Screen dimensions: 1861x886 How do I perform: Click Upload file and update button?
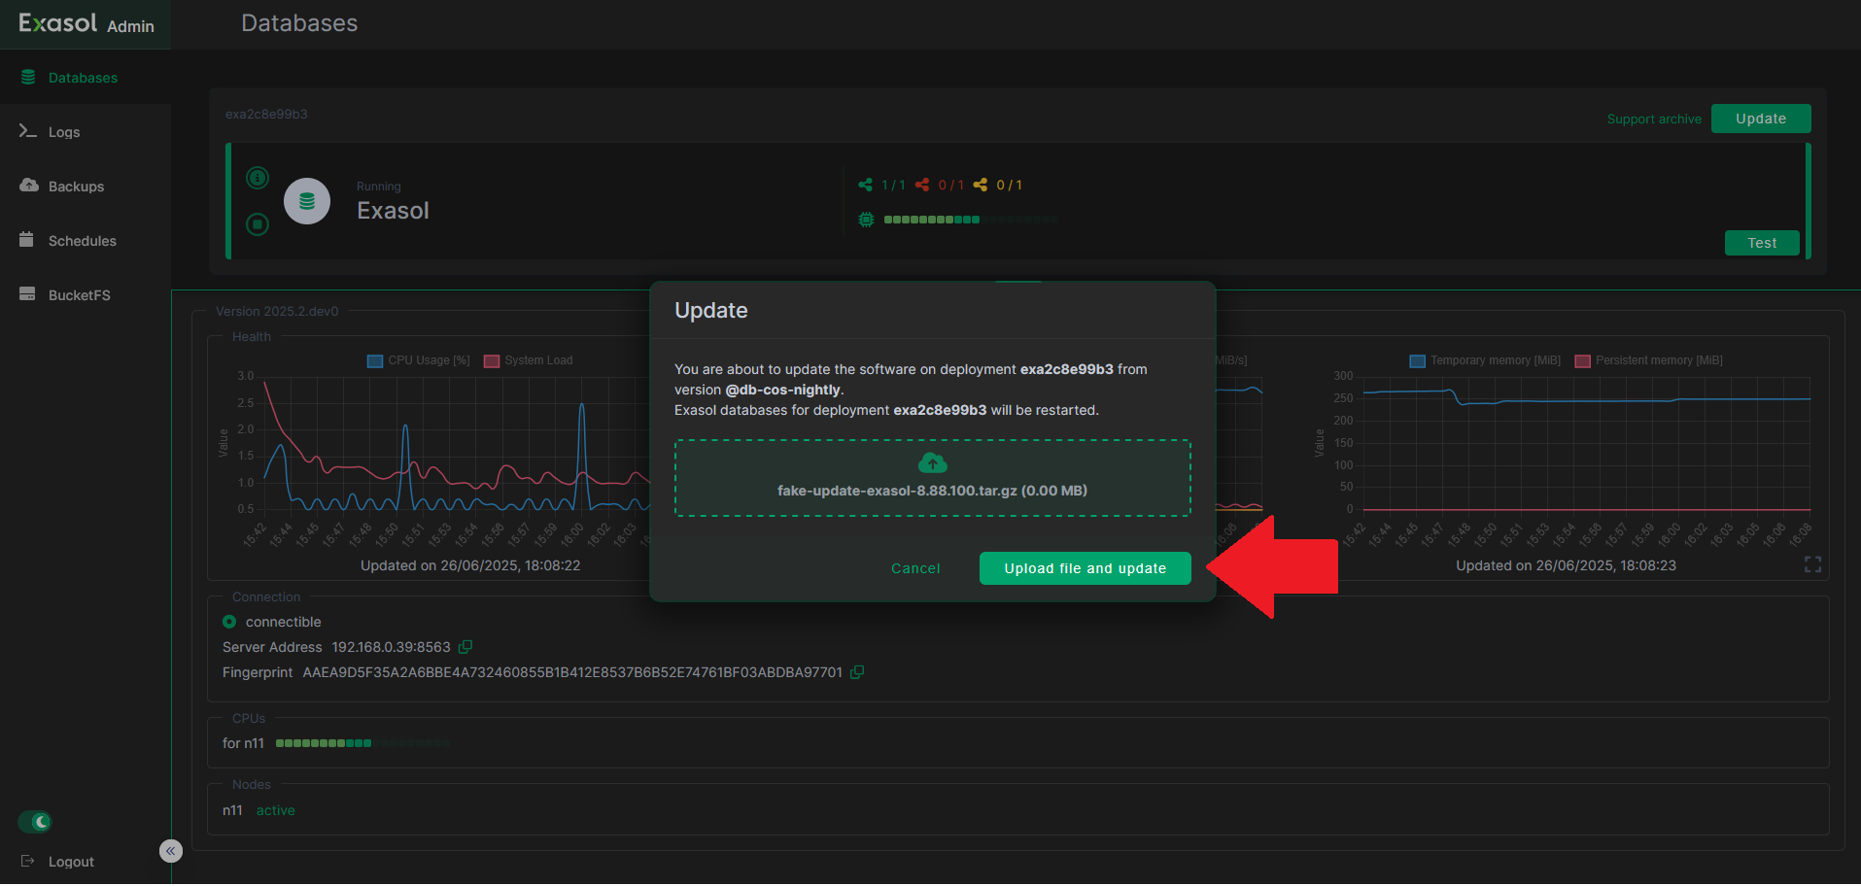(x=1085, y=568)
